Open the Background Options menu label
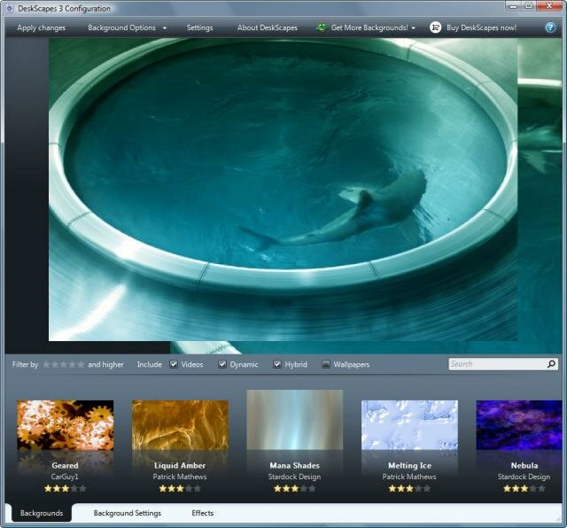The height and width of the screenshot is (528, 567). (121, 27)
